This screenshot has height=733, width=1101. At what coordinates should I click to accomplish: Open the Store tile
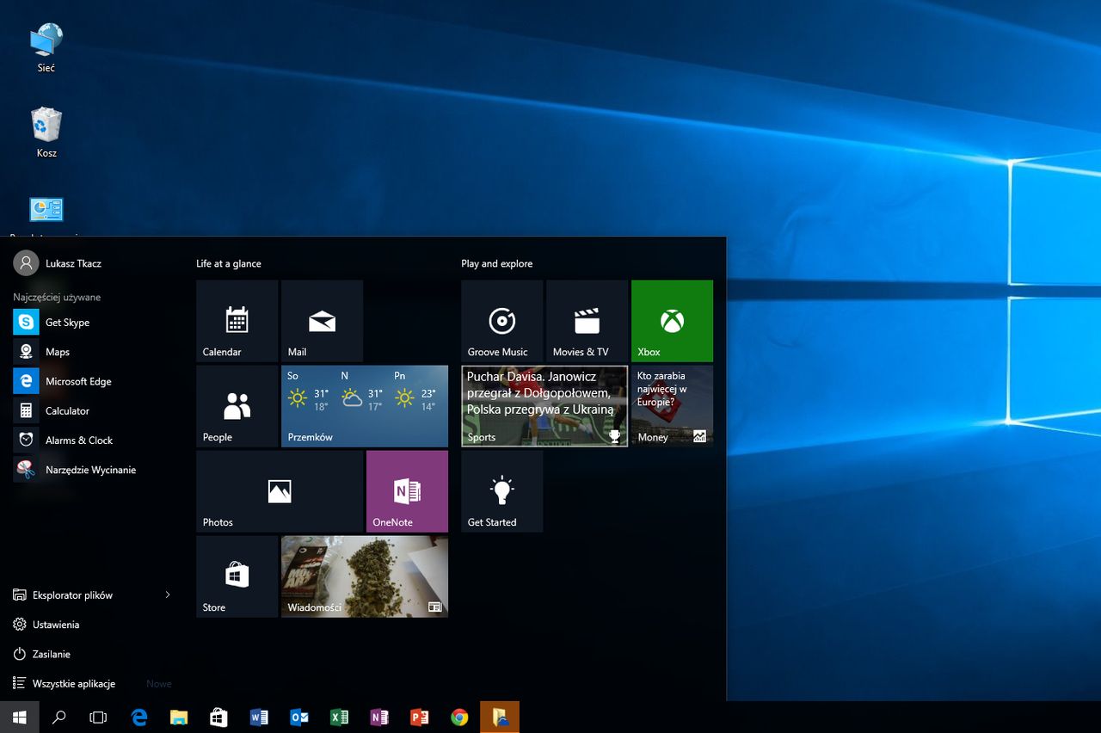[x=237, y=576]
